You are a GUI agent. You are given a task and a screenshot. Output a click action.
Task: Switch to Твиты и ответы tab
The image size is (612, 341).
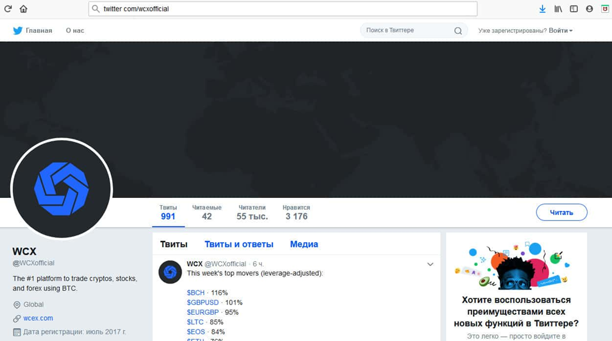click(239, 244)
